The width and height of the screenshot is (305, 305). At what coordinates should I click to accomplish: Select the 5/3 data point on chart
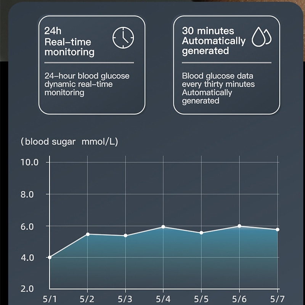tap(125, 236)
